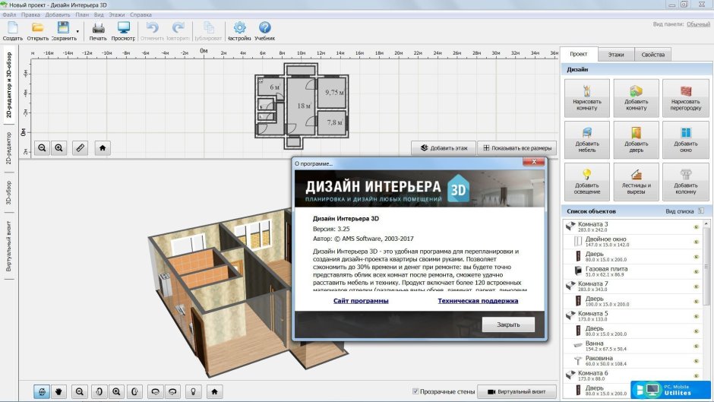
Task: Click Показывать все размеры button
Action: tap(517, 148)
